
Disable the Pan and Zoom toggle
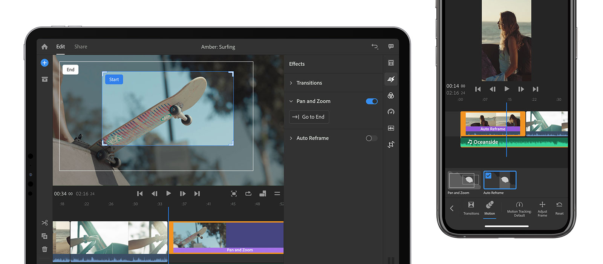pos(372,101)
